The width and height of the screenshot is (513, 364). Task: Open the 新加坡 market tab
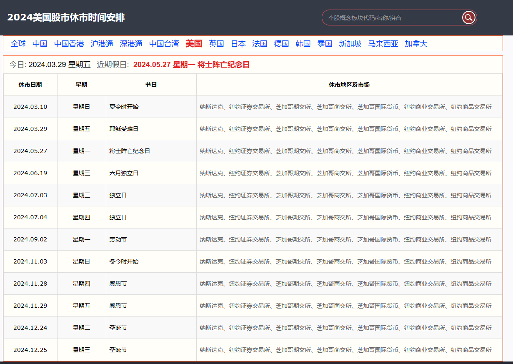point(350,44)
